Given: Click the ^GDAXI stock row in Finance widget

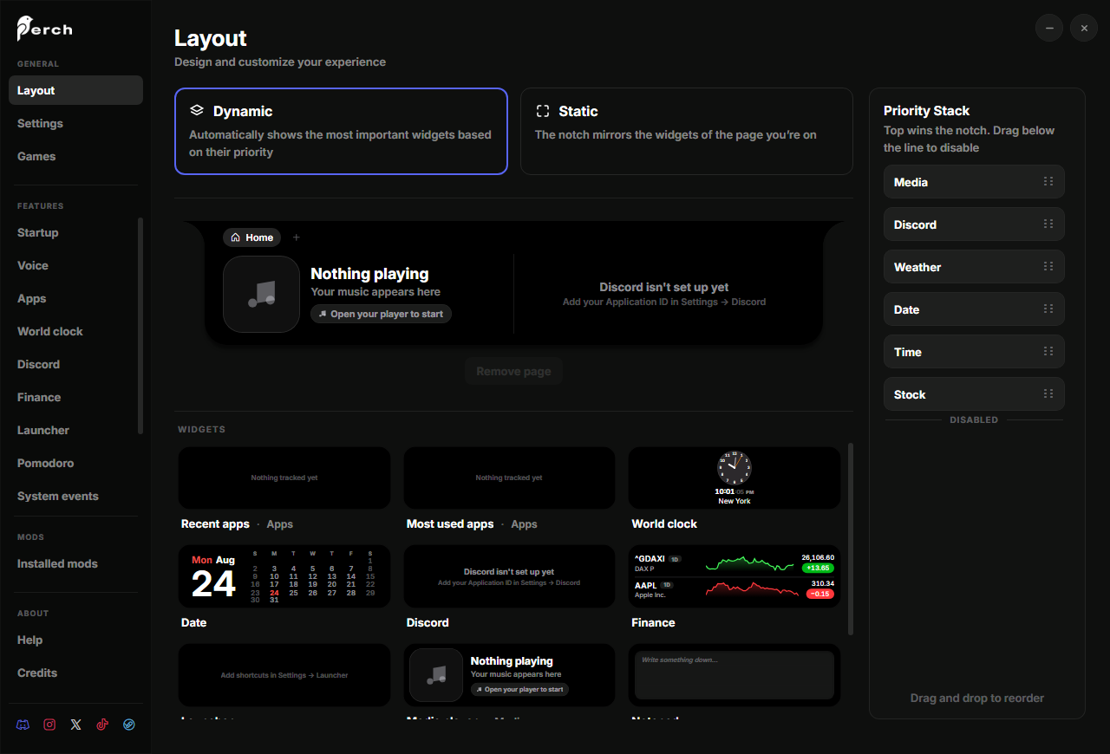Looking at the screenshot, I should click(735, 563).
